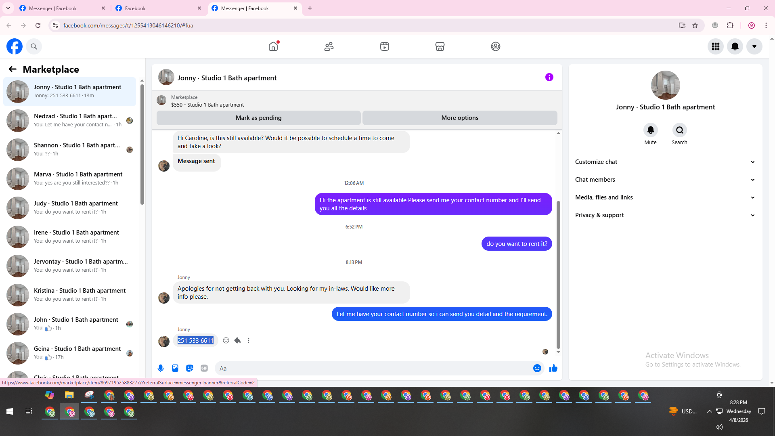The image size is (775, 436).
Task: Toggle the conversation information panel
Action: (549, 77)
